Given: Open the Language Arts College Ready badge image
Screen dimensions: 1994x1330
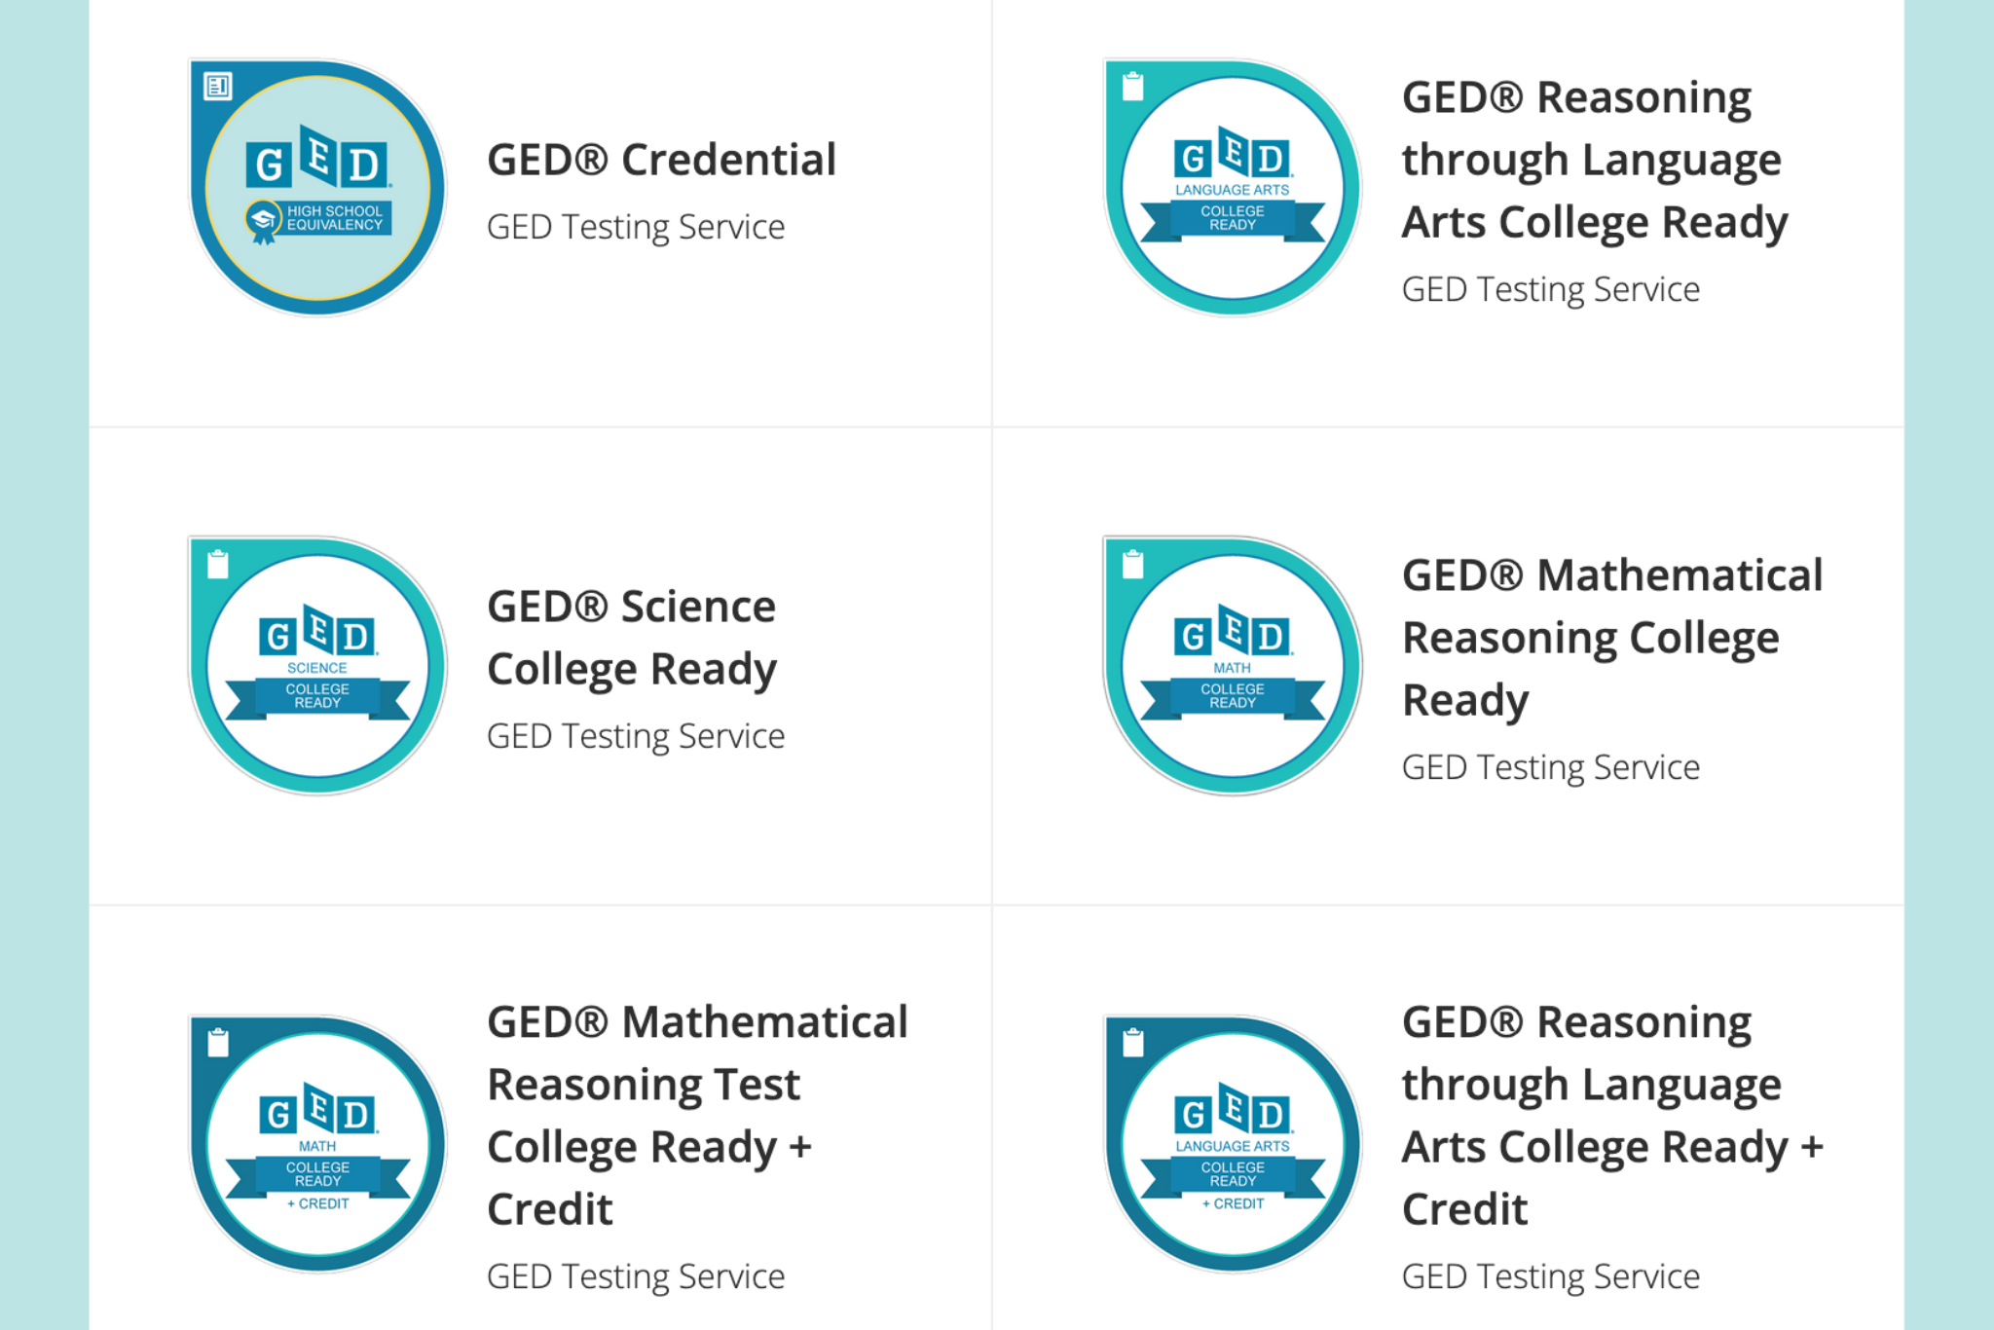Looking at the screenshot, I should (x=1232, y=188).
